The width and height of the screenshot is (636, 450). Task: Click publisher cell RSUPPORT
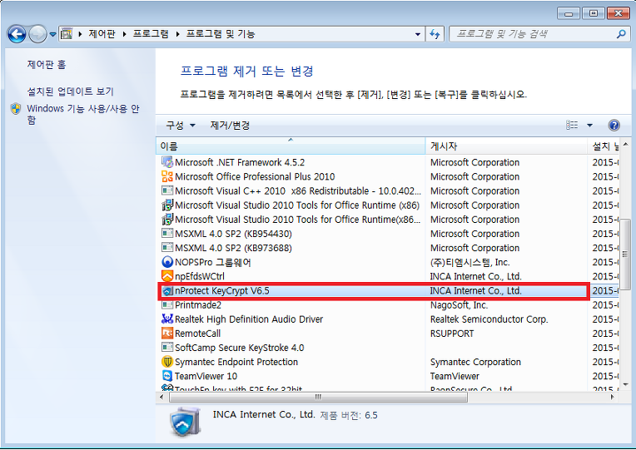452,334
